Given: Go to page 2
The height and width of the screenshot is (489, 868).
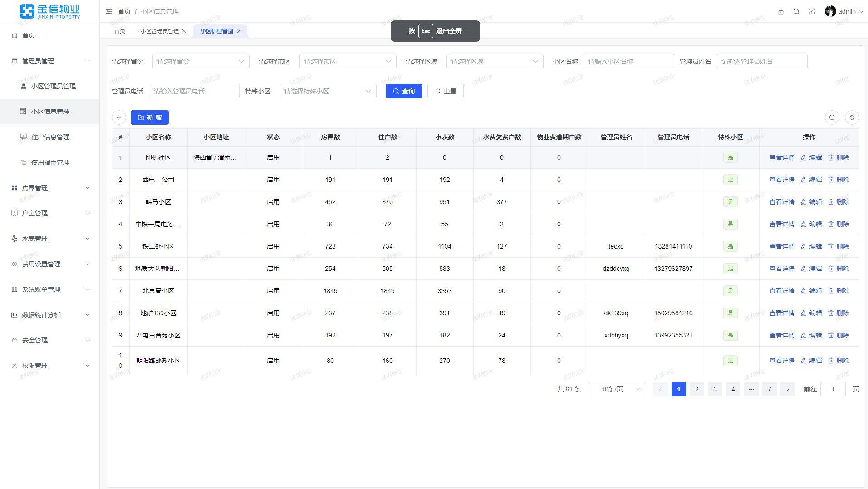Looking at the screenshot, I should coord(697,389).
